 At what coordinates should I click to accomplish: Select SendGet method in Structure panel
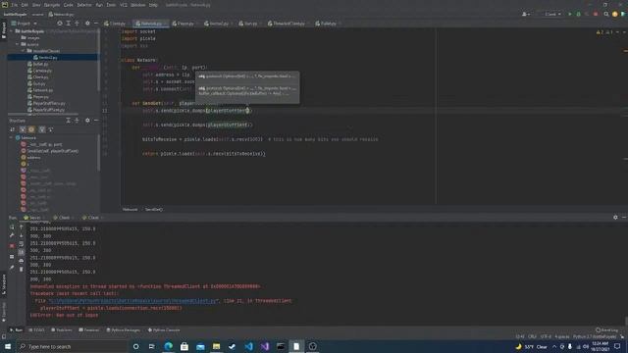point(49,151)
